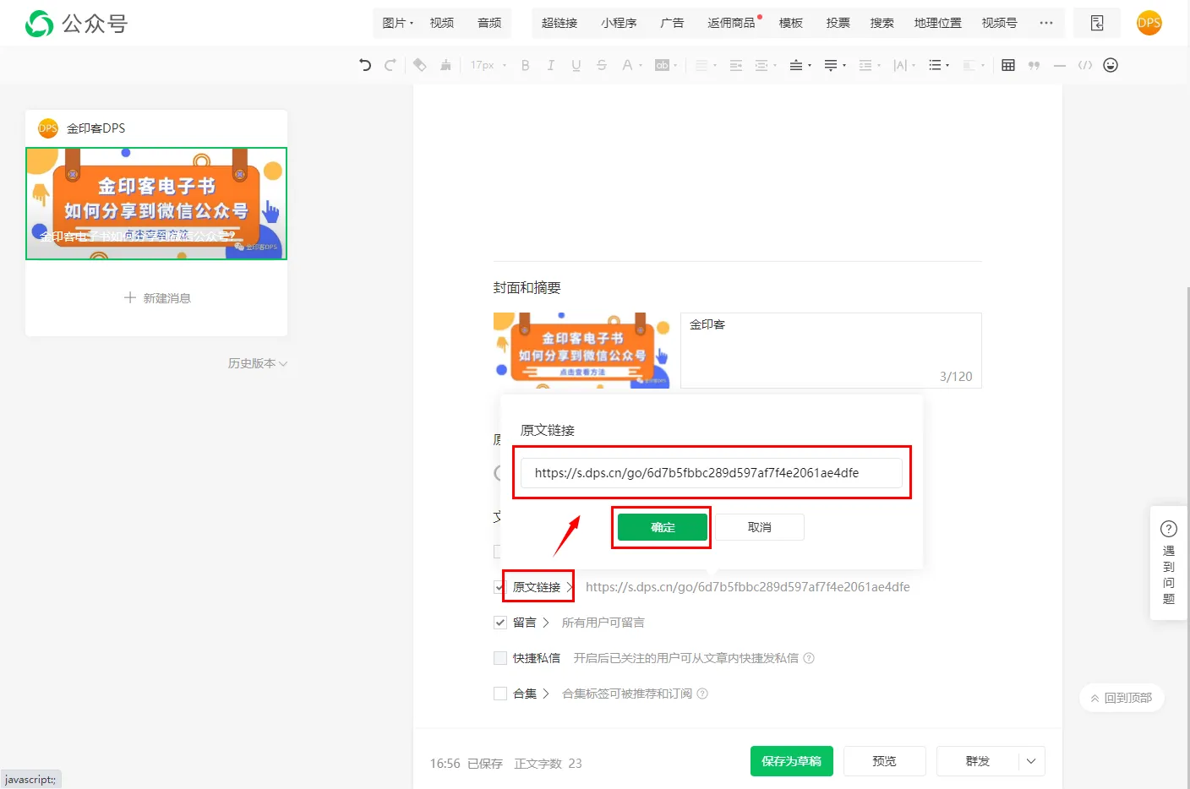1190x789 pixels.
Task: Click the 原文链接 URL input field
Action: 712,473
